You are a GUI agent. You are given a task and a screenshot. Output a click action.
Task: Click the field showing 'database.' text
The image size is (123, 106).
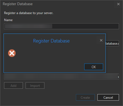(112, 43)
